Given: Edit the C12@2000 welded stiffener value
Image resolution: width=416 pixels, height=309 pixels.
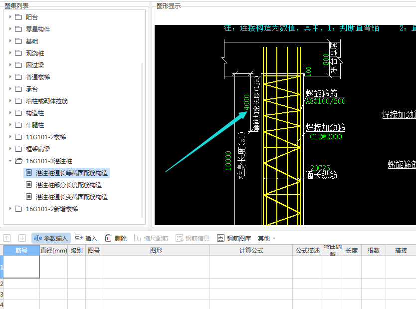Looking at the screenshot, I should pos(326,137).
